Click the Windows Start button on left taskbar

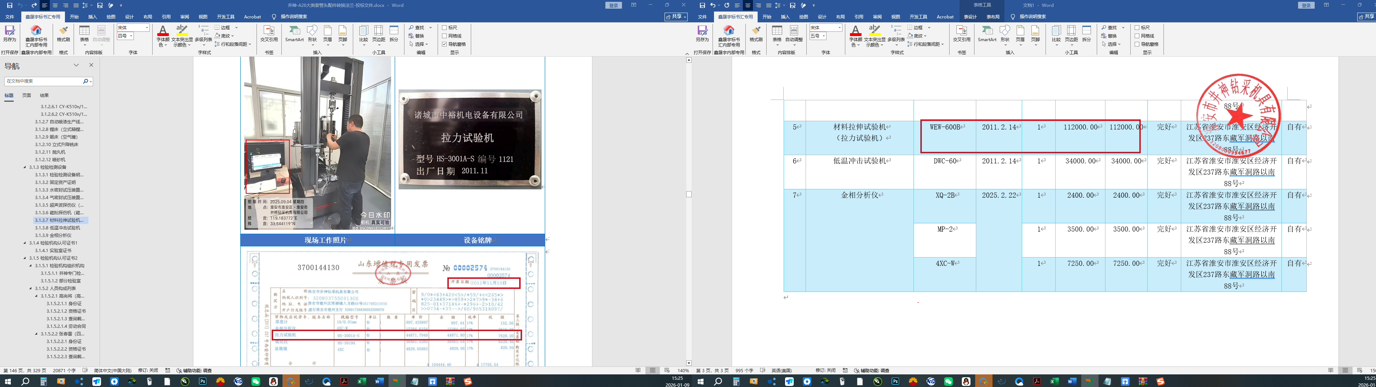pos(8,381)
